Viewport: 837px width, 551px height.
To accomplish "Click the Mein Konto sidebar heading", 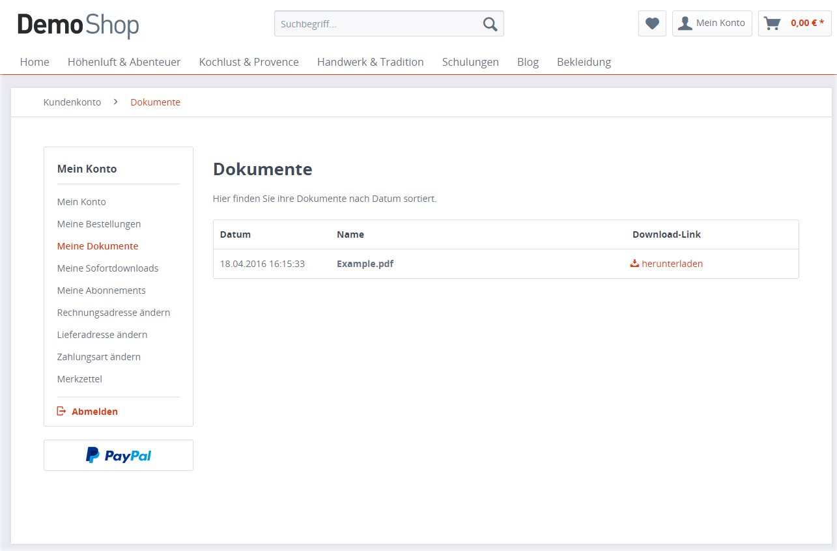I will (87, 169).
